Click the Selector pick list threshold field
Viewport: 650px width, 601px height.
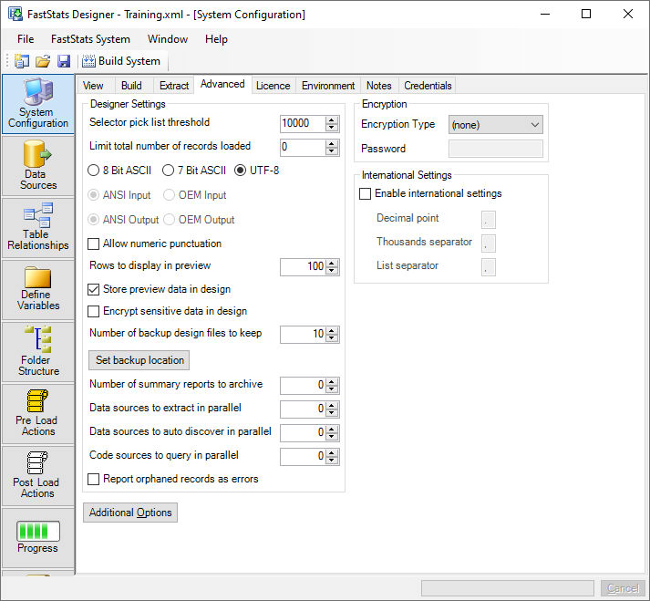coord(303,124)
